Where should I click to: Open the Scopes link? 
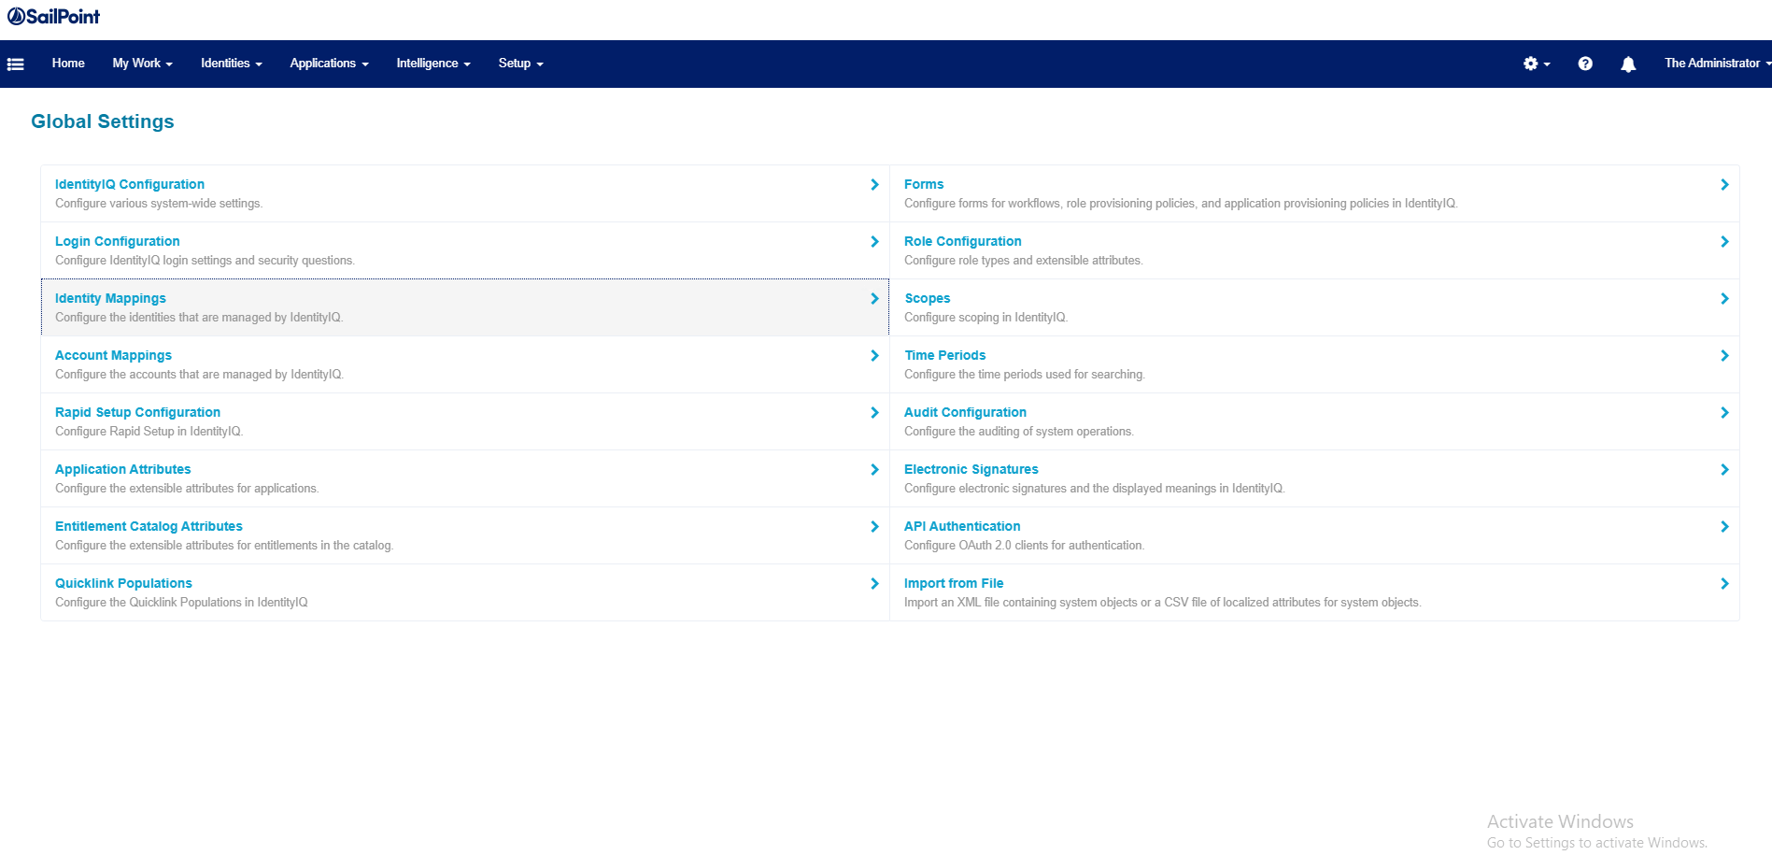coord(927,299)
